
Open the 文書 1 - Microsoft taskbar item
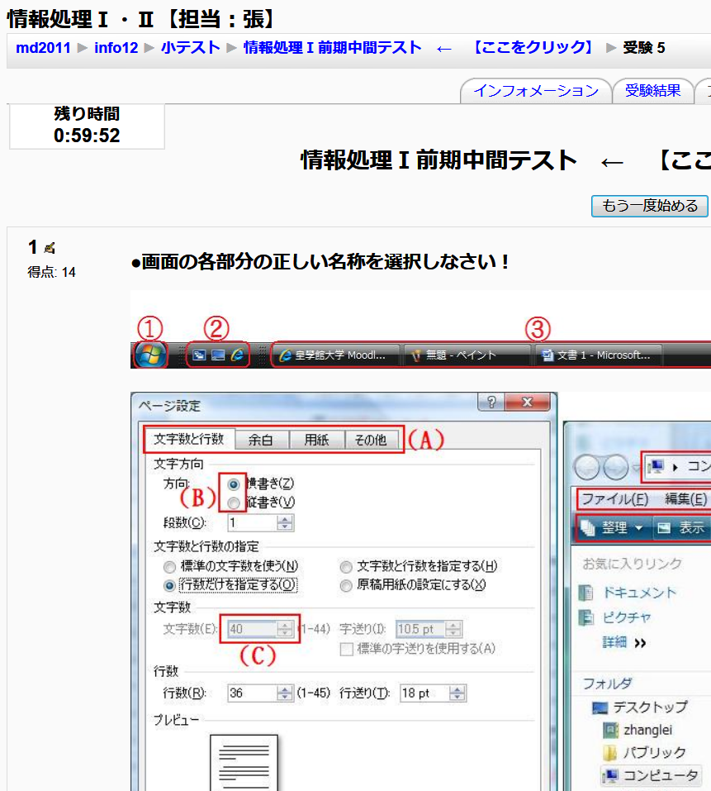tap(600, 355)
